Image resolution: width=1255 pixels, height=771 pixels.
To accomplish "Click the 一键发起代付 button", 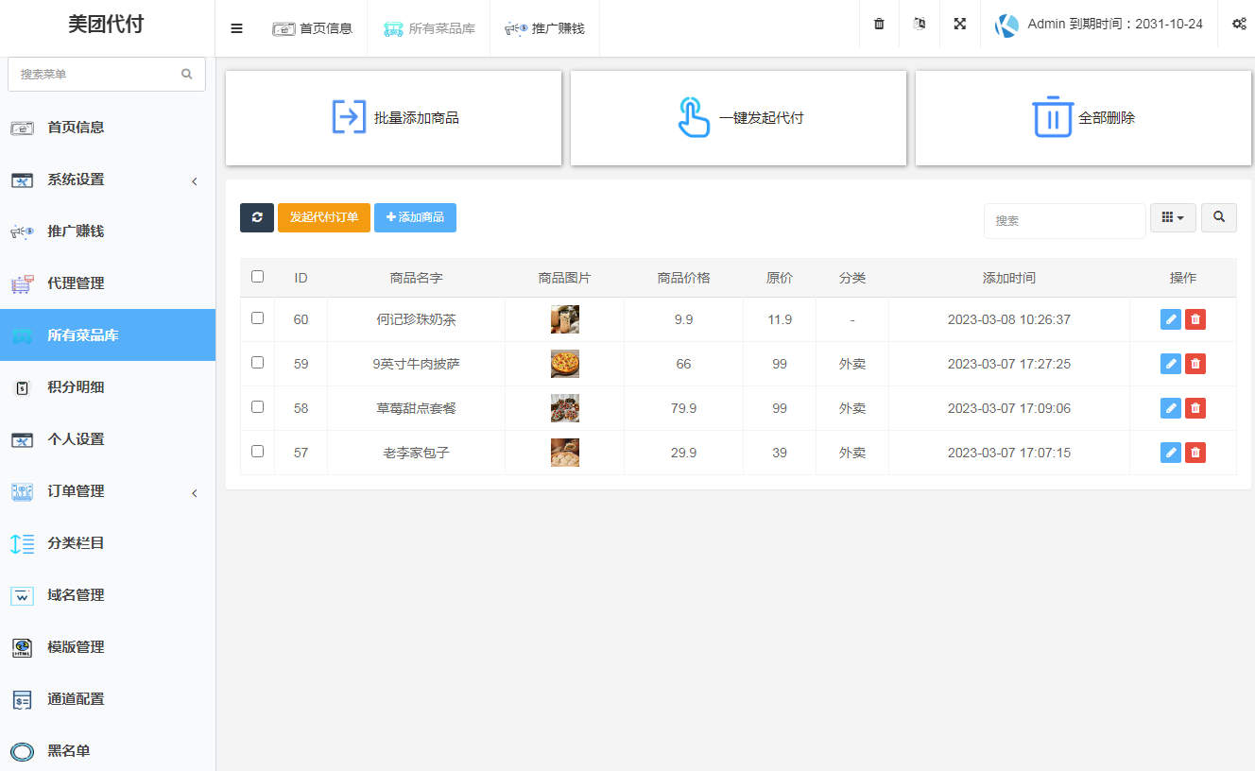I will click(738, 118).
